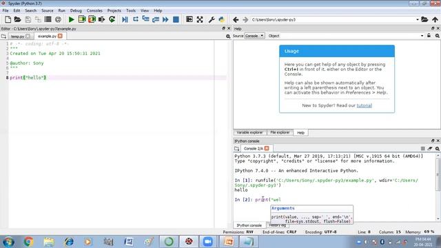The width and height of the screenshot is (441, 248).
Task: Select the Help pane tab
Action: [300, 133]
